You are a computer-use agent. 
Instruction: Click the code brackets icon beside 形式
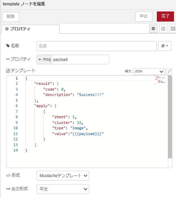point(8,176)
